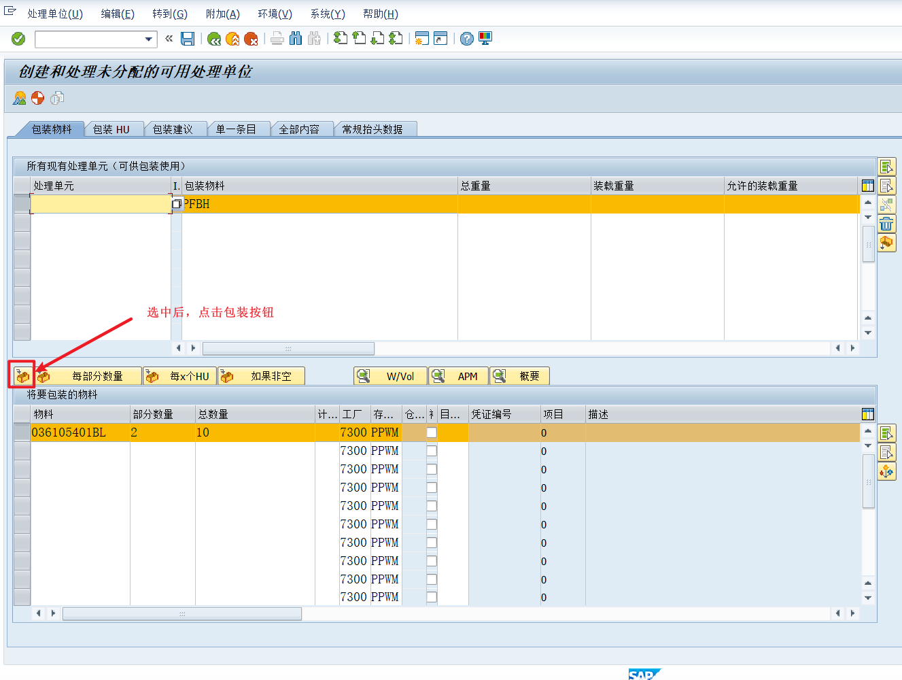Go to first page using toolbar icon
Image resolution: width=902 pixels, height=680 pixels.
tap(341, 39)
